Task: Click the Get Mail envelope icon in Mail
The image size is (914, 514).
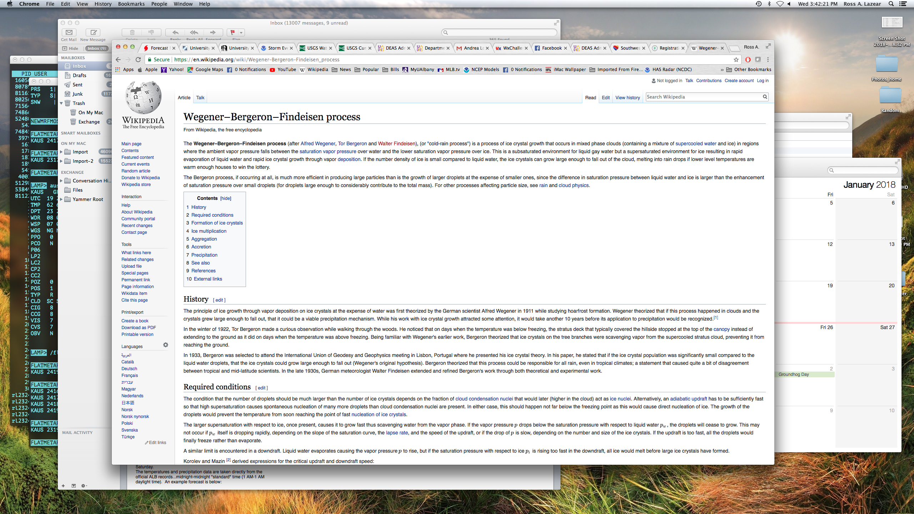Action: pyautogui.click(x=69, y=32)
